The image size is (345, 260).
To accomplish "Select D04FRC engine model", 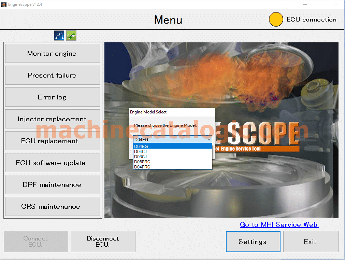I will (173, 167).
